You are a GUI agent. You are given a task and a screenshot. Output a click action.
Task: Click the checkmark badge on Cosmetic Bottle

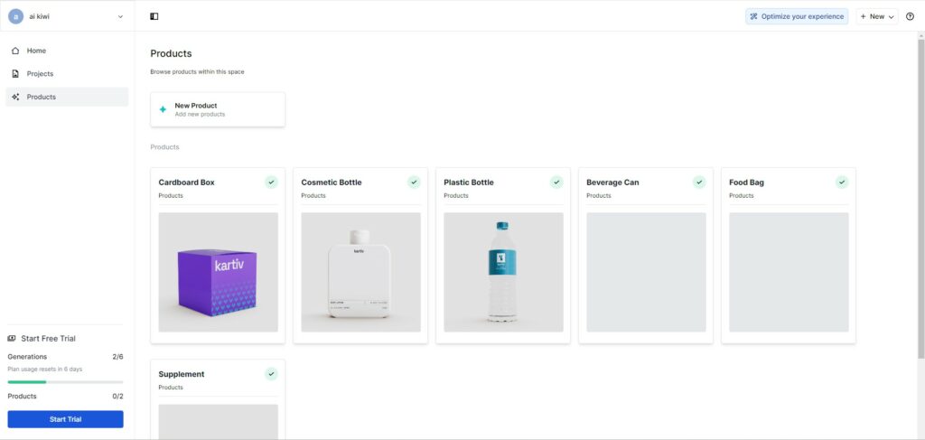[414, 183]
